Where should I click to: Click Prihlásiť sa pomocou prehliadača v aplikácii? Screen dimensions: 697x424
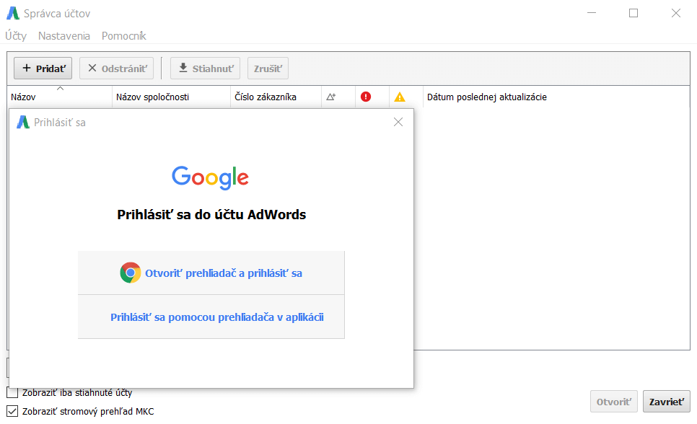coord(211,317)
